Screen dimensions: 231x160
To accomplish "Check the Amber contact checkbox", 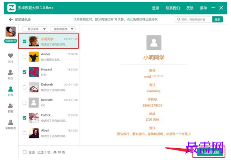I will coord(25,56).
